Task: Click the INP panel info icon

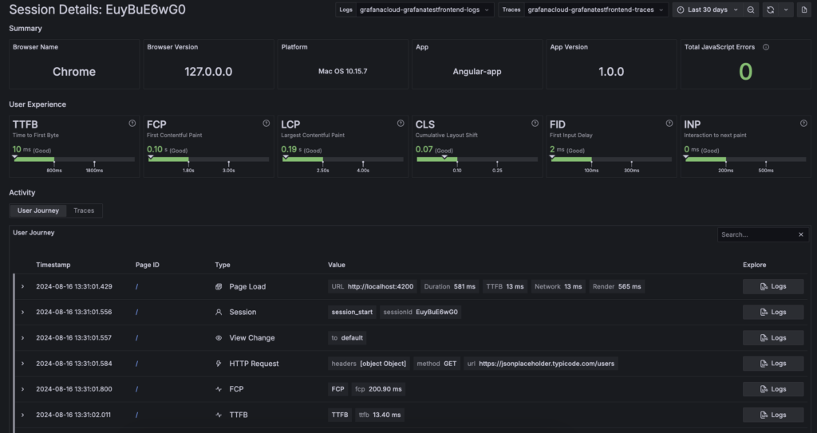Action: [803, 124]
